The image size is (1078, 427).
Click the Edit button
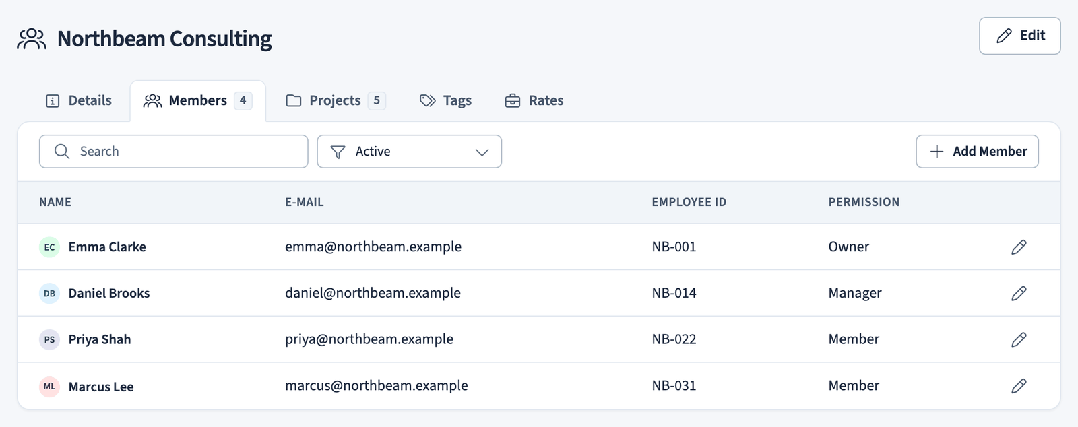coord(1019,36)
